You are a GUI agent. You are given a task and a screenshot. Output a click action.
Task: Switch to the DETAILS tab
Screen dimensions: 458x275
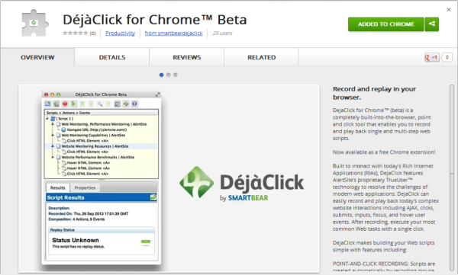coord(112,57)
